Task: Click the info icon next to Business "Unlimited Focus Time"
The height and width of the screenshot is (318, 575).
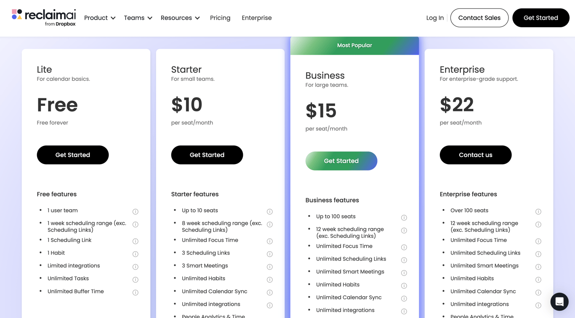Action: [x=404, y=247]
